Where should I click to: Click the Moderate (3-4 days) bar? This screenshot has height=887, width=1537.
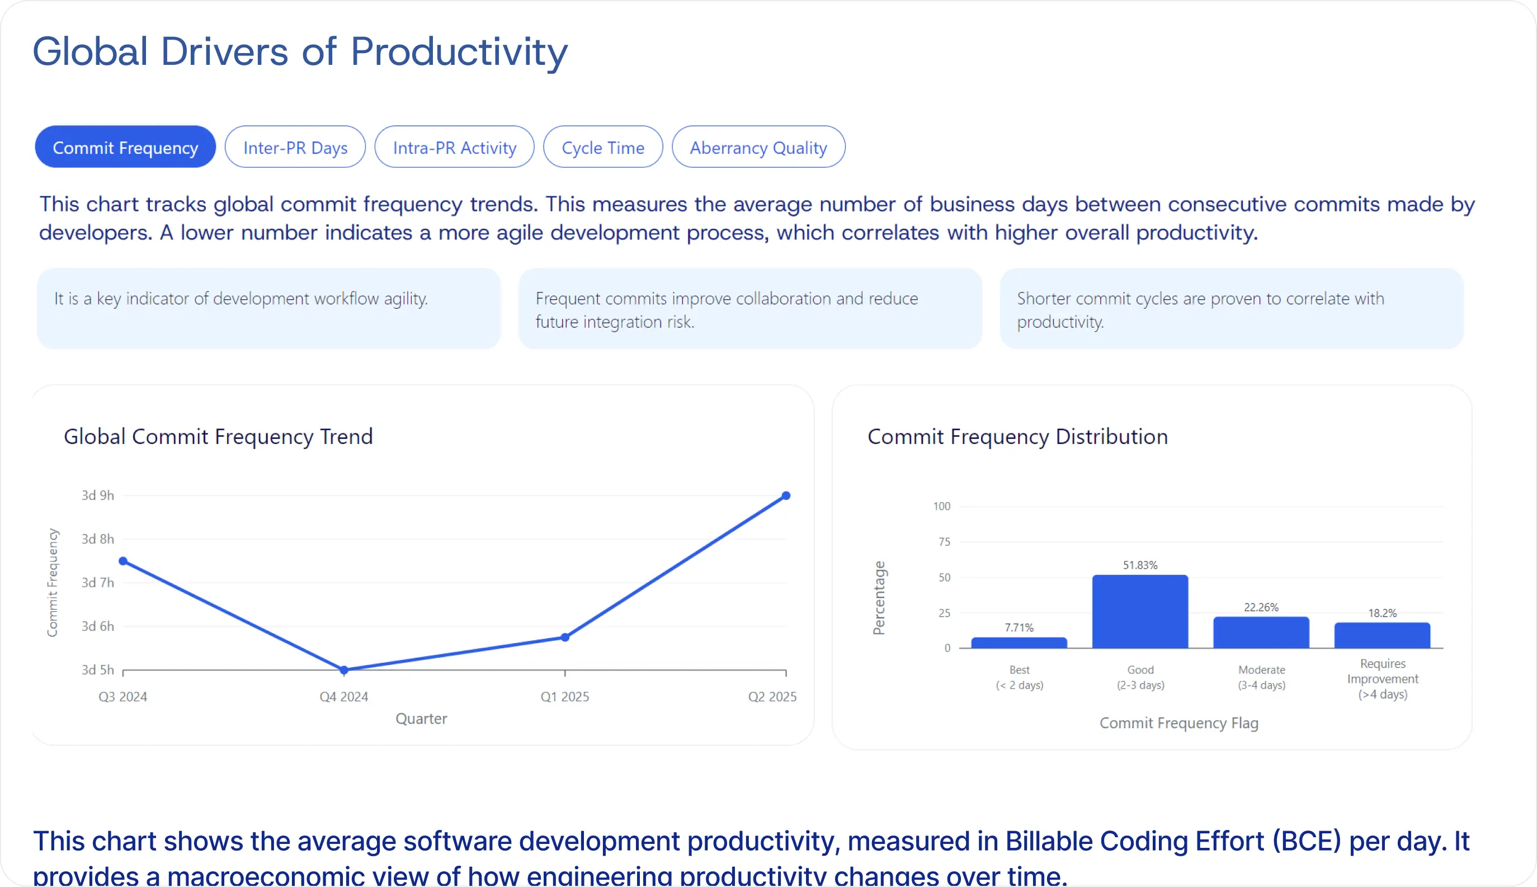point(1261,633)
